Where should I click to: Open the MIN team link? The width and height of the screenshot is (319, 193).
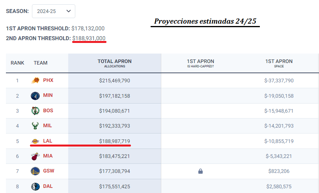[x=48, y=95]
